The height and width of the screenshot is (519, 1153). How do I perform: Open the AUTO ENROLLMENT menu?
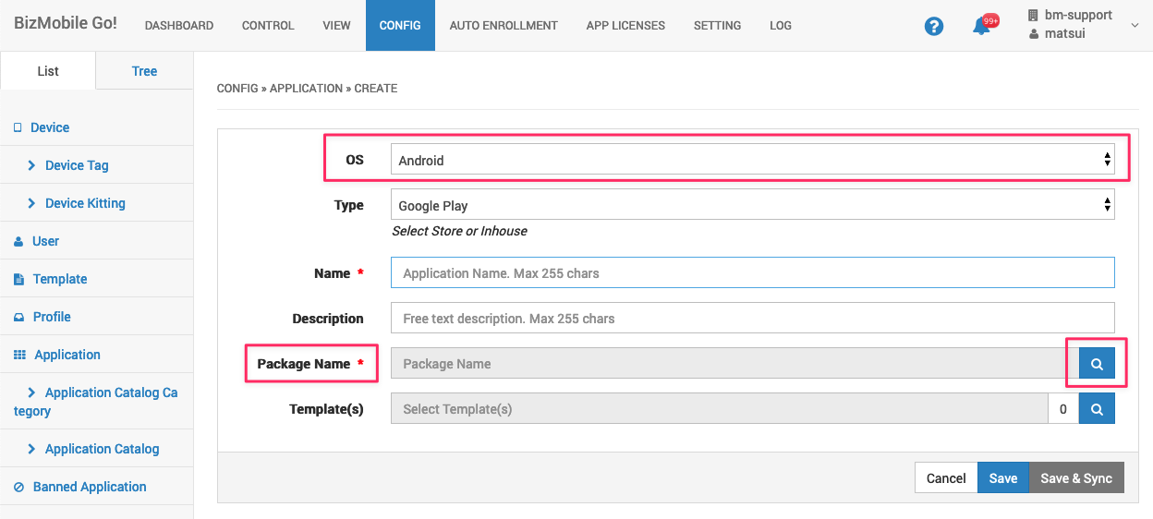point(504,26)
